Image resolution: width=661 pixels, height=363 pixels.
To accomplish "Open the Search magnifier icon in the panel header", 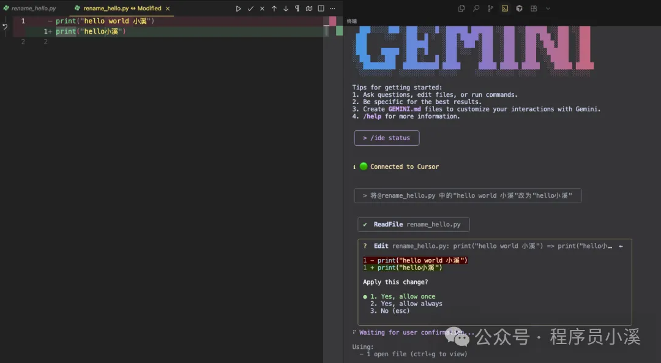I will click(x=476, y=9).
